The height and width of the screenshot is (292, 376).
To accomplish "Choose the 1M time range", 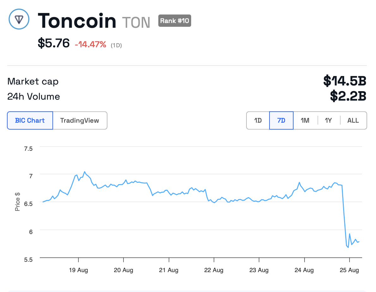I will pyautogui.click(x=305, y=120).
